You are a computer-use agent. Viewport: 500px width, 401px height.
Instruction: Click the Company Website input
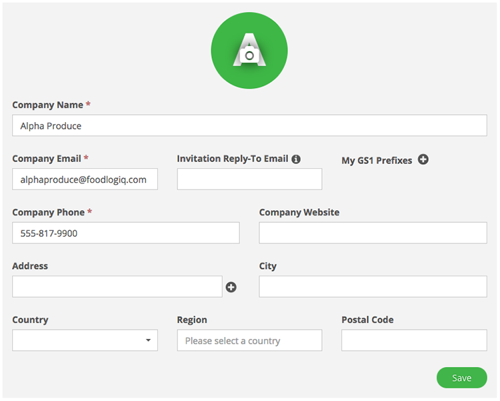point(373,233)
